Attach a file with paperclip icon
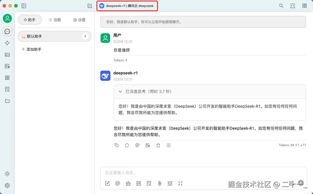Image resolution: width=313 pixels, height=194 pixels. coord(159,184)
